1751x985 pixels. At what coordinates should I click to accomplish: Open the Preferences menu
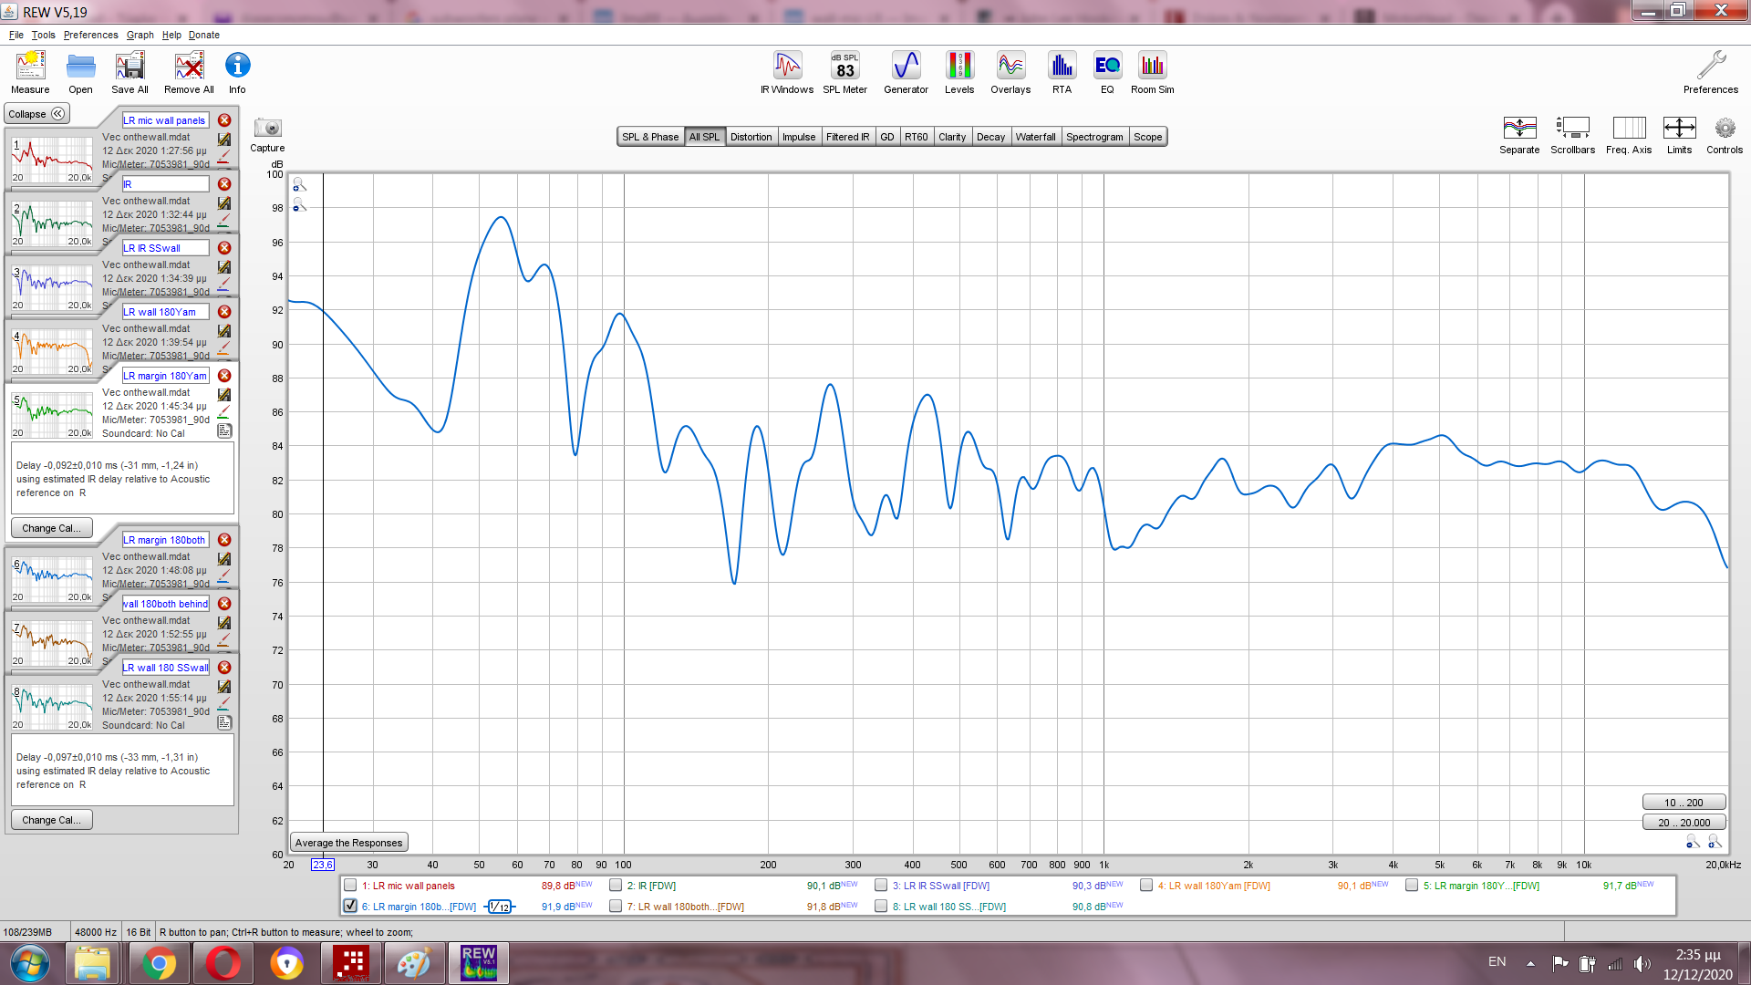click(x=90, y=35)
